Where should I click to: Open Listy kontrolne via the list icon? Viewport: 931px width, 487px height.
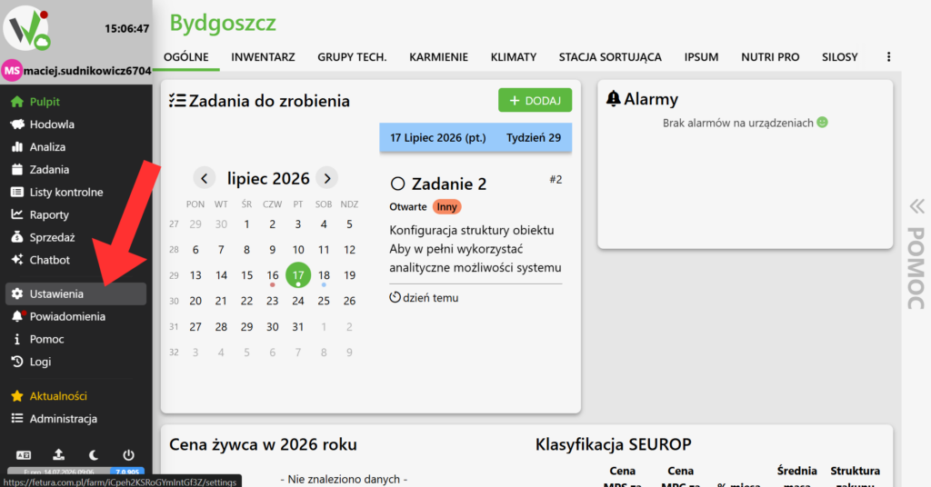pyautogui.click(x=17, y=193)
